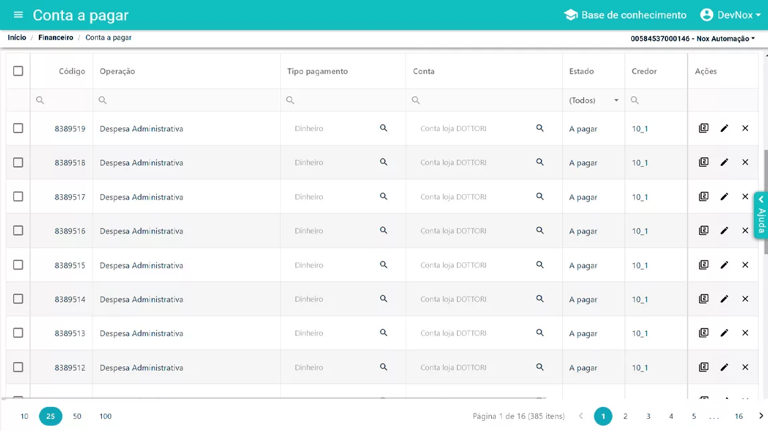
Task: Open the duplicate icon for row 8389519
Action: pos(704,128)
